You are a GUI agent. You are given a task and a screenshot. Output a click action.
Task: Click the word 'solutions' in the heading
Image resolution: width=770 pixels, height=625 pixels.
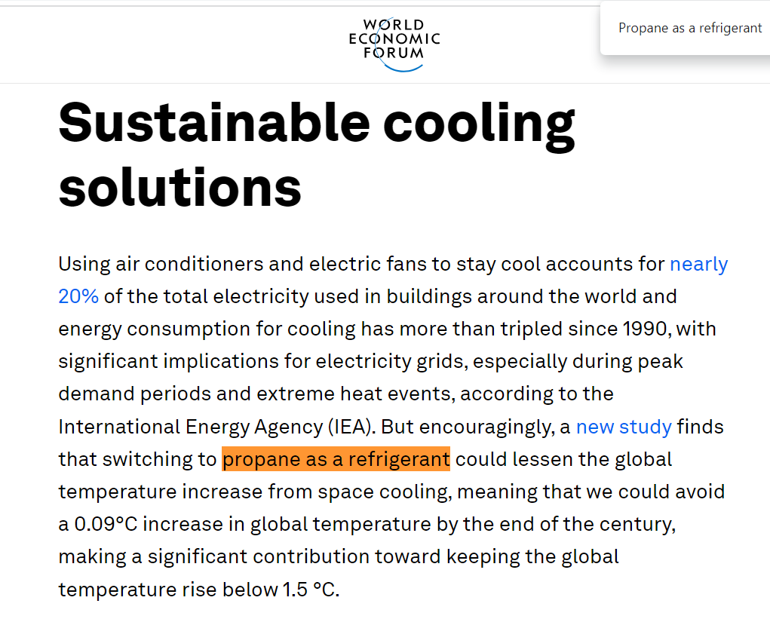[x=179, y=188]
